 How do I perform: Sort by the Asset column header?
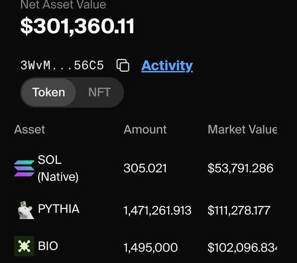(30, 129)
